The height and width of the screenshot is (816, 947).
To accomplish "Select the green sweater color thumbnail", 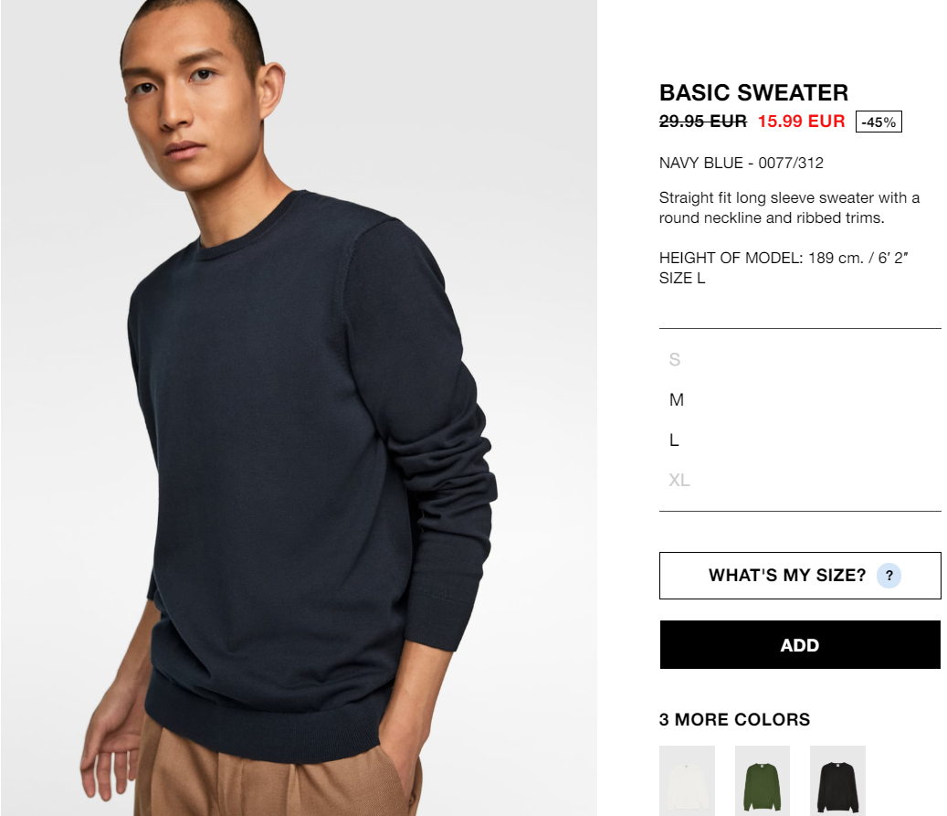I will pyautogui.click(x=763, y=780).
